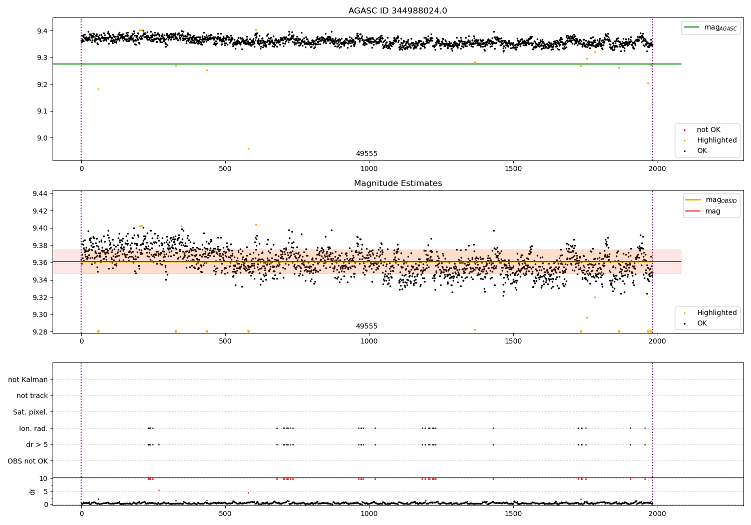Click the 'Magnitude Estimates' plot title

(x=398, y=183)
